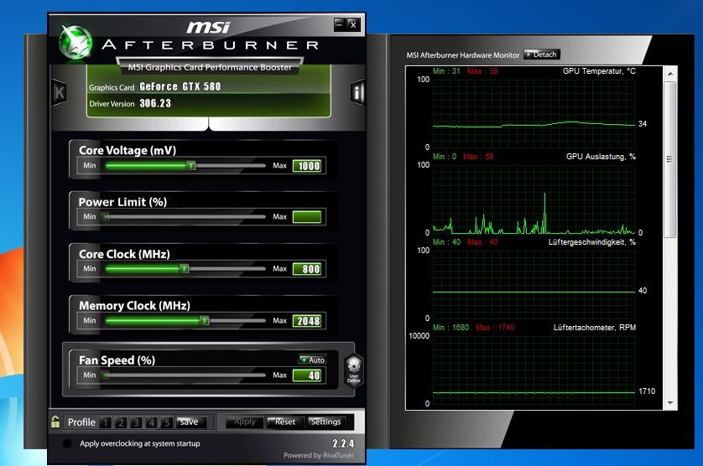Open the Settings dialog

[x=326, y=422]
